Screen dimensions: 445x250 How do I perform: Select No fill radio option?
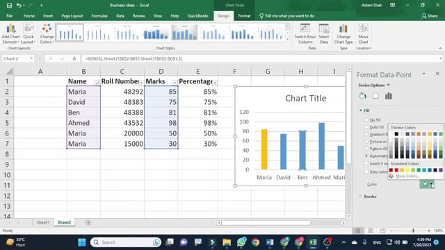[x=366, y=120]
